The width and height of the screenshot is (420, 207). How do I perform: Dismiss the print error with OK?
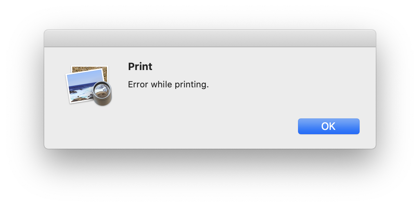click(x=328, y=126)
